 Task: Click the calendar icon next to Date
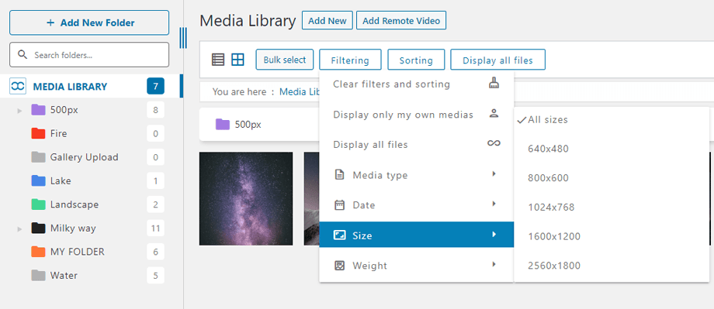tap(339, 205)
